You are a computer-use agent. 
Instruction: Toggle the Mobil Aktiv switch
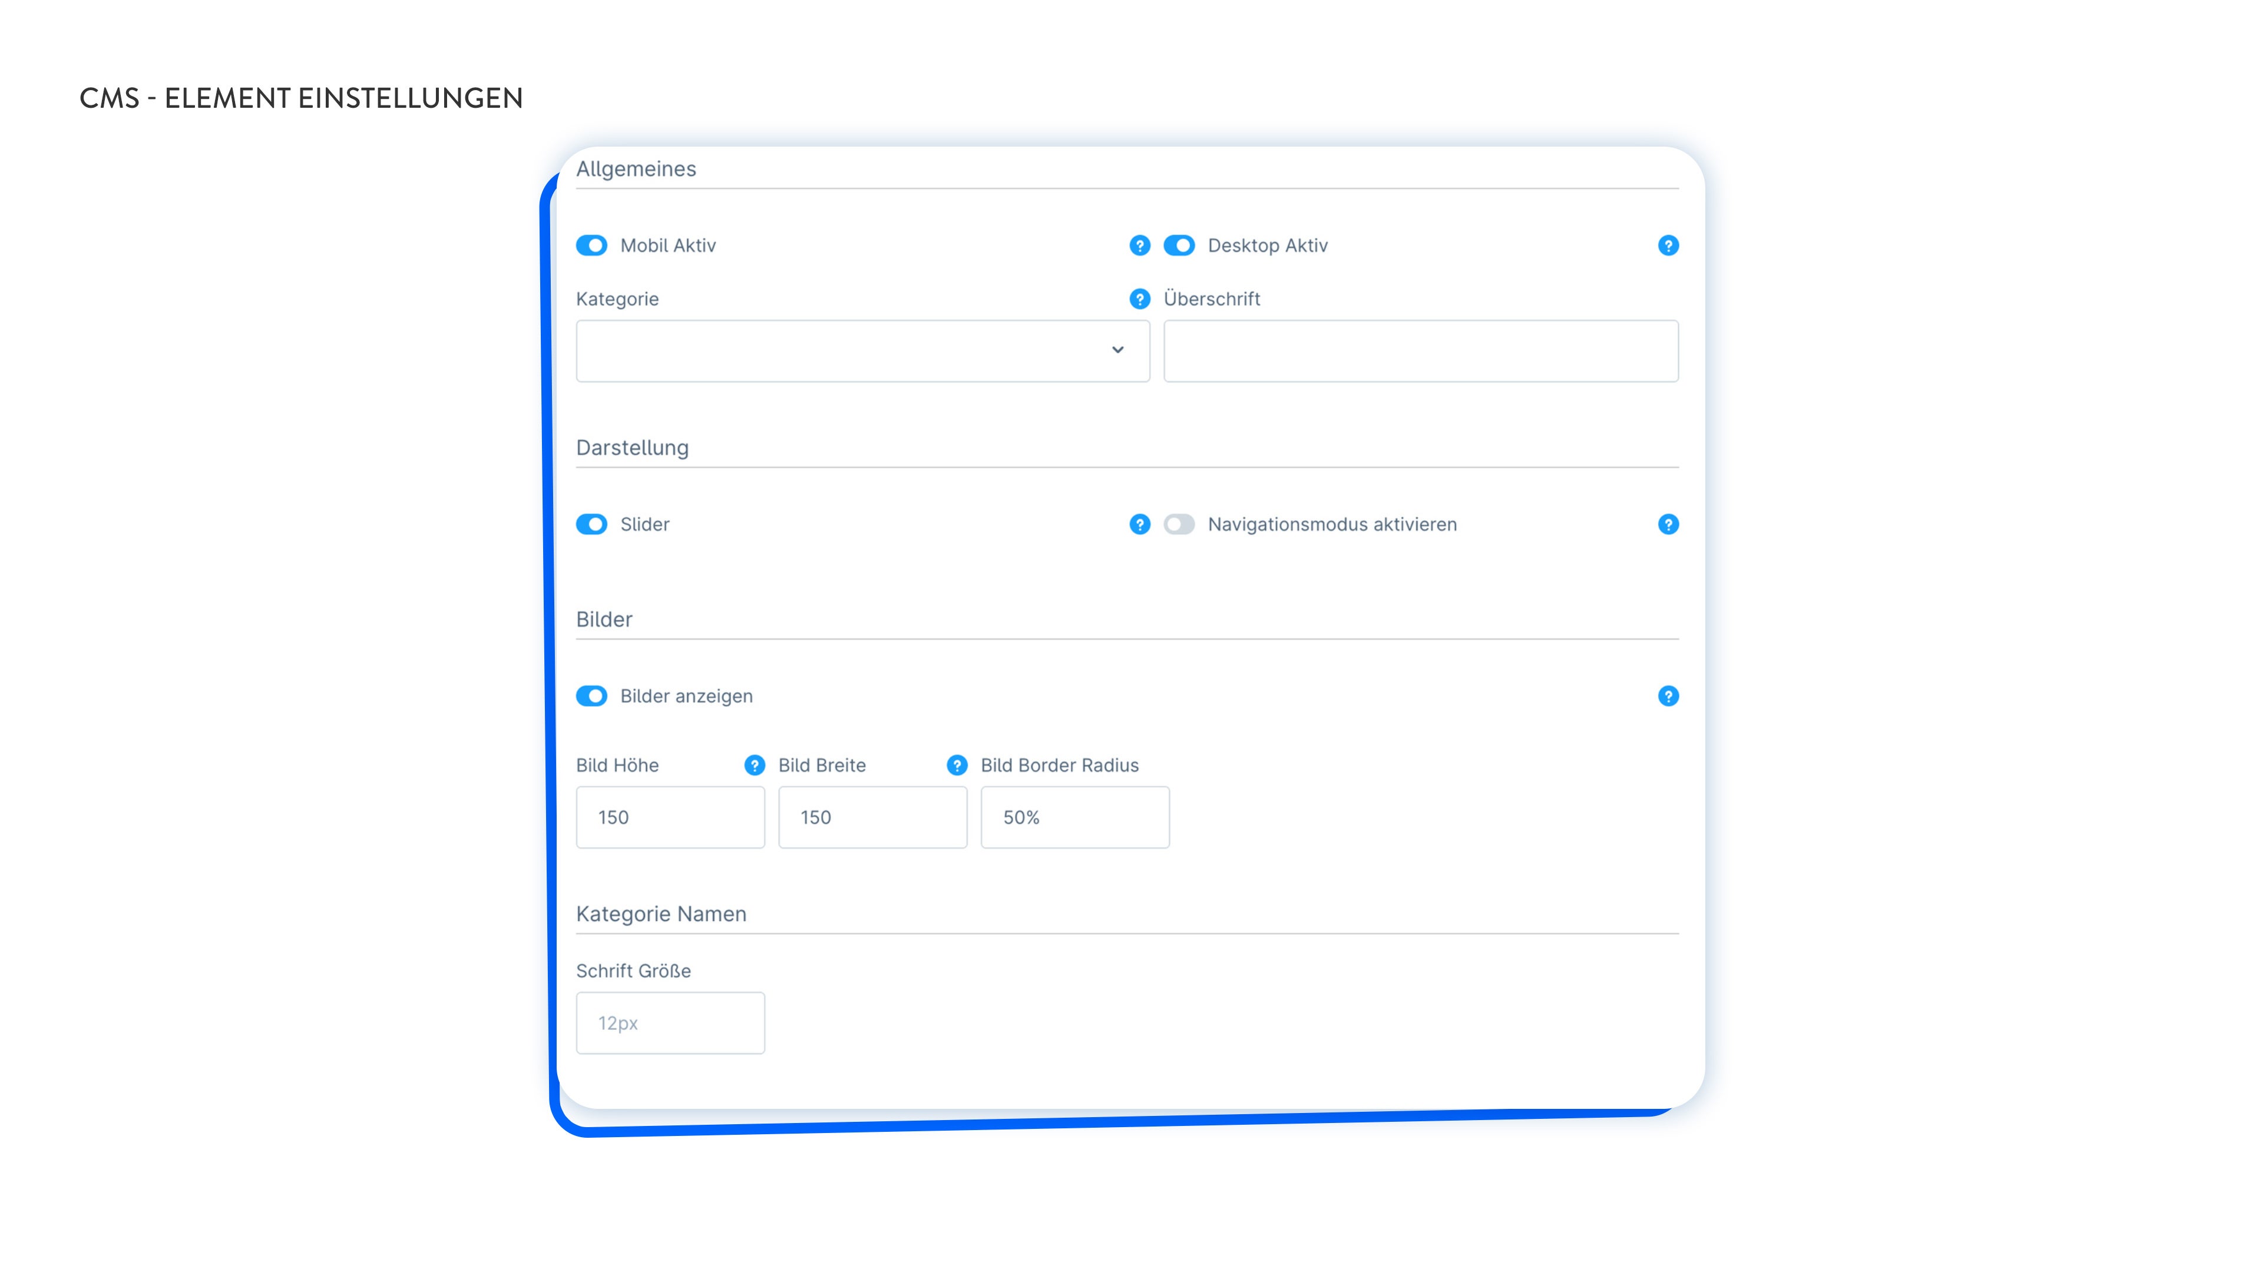592,246
